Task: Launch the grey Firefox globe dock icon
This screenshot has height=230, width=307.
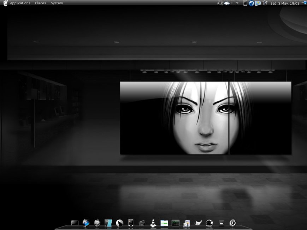Action: (x=97, y=223)
